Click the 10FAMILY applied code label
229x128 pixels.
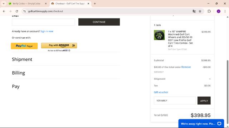[x=159, y=72]
